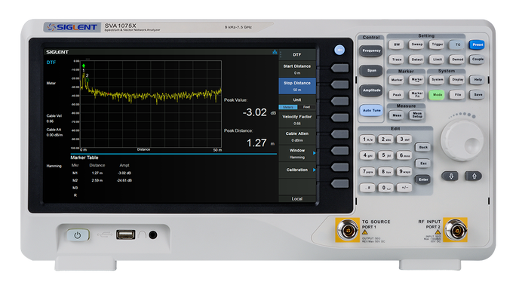Viewport: 513px width, 291px height.
Task: Push the Frequency control key
Action: [371, 51]
